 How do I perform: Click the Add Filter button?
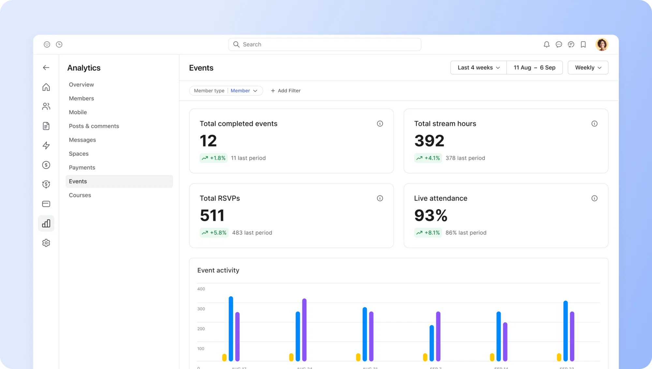click(x=286, y=91)
